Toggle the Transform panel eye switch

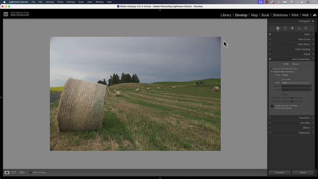270,118
